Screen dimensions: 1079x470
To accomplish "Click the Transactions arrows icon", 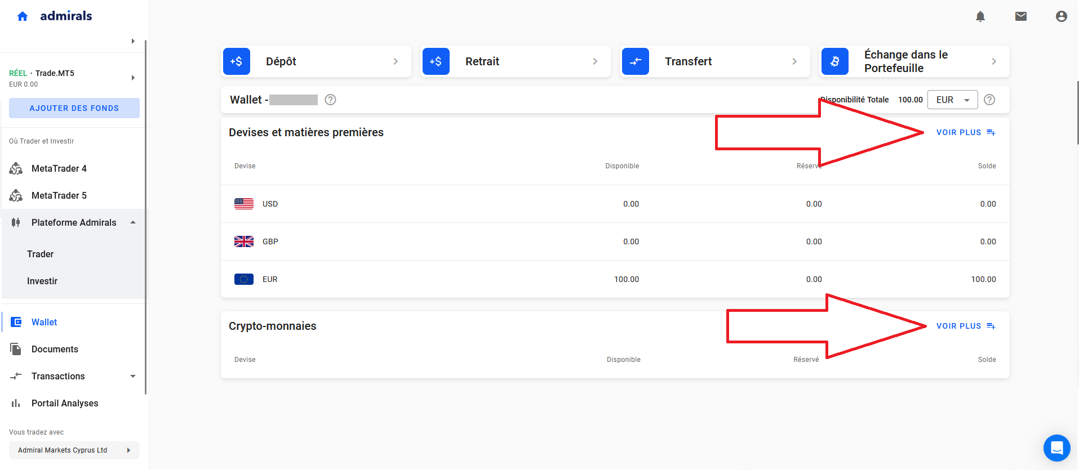I will [16, 376].
